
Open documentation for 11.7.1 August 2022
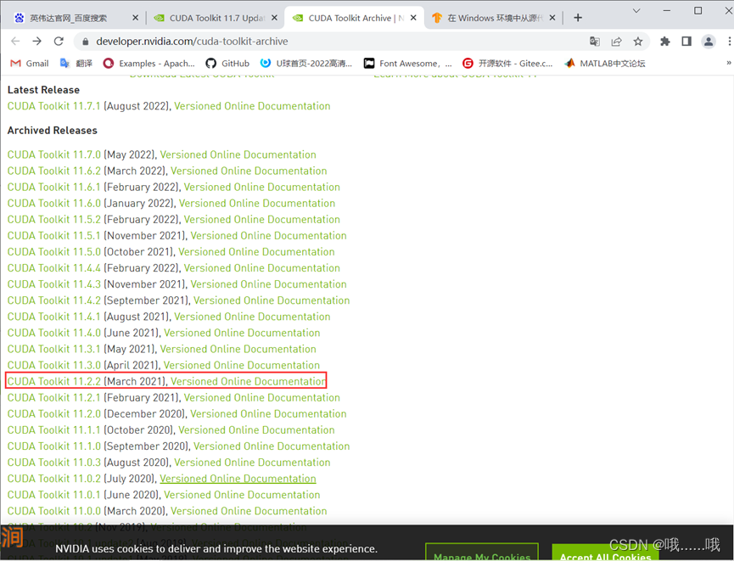[x=252, y=106]
